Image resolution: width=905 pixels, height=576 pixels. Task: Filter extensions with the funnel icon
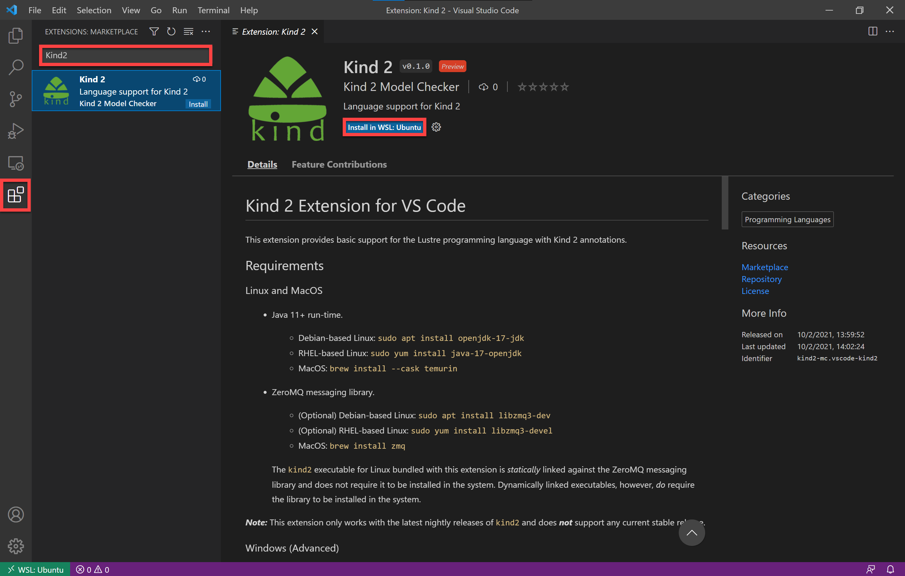[x=154, y=31]
